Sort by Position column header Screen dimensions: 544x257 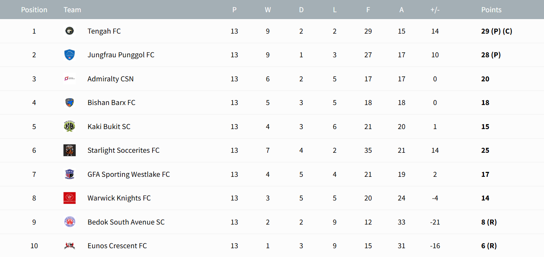[34, 10]
